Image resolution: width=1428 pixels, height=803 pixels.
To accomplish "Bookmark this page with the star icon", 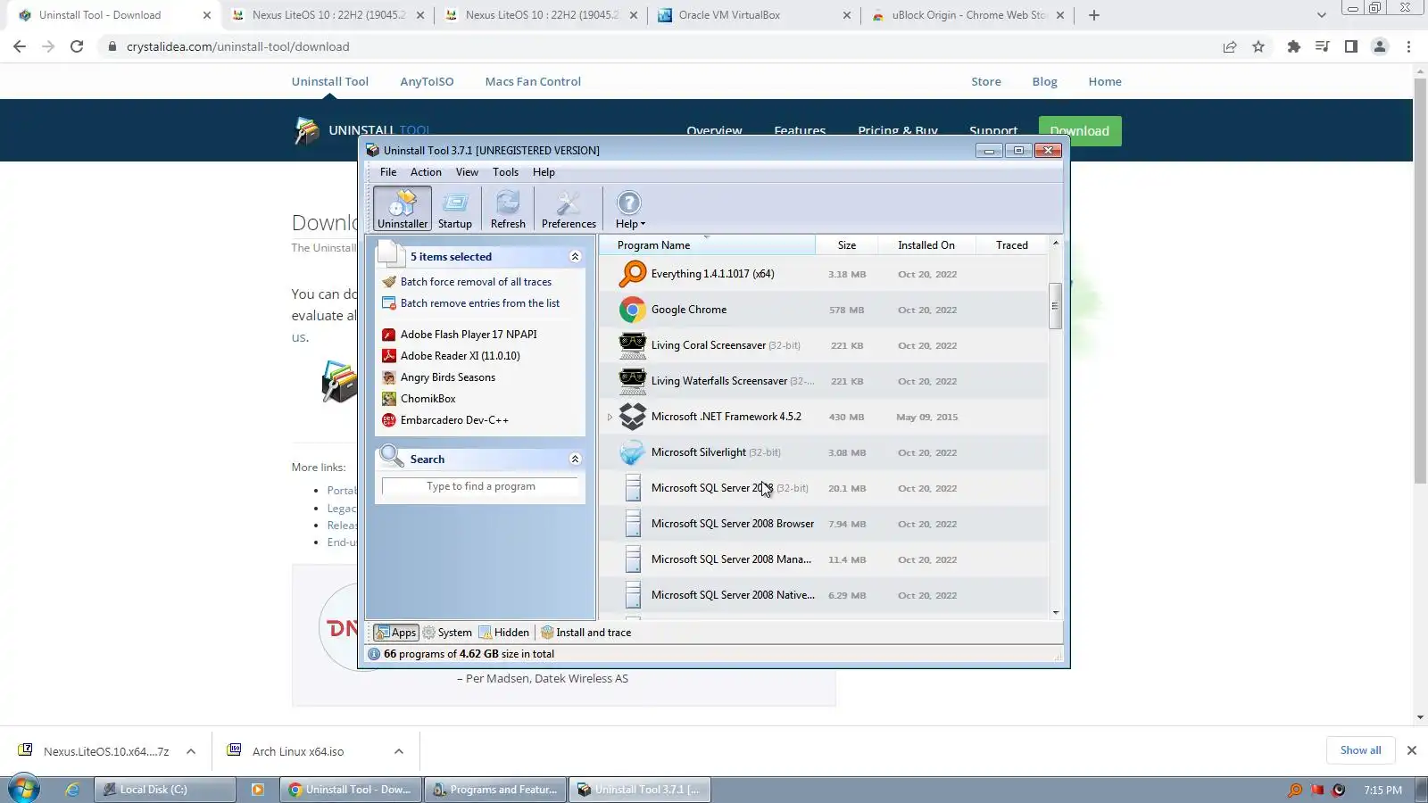I will (1258, 46).
